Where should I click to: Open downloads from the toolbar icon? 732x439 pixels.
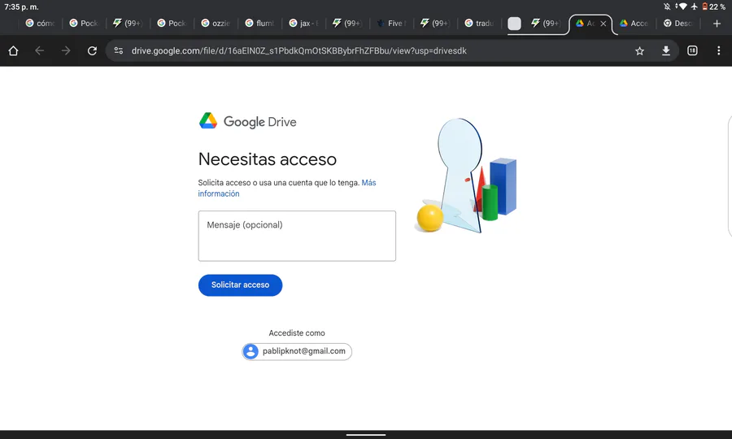click(666, 51)
